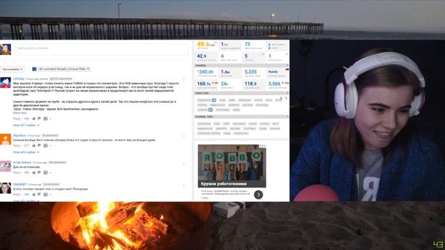Reply to the 'Позорище' comment
Image resolution: width=445 pixels, height=250 pixels.
point(17,194)
